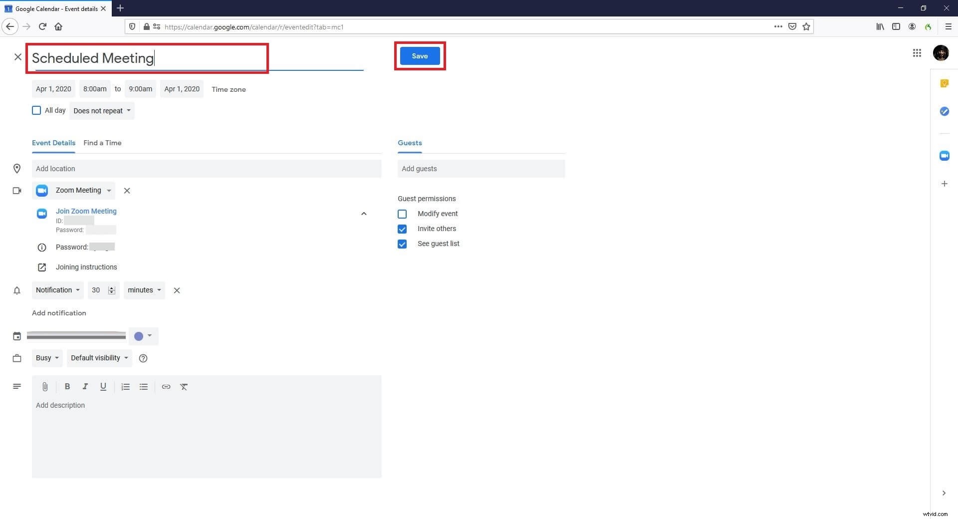Uncheck the Invite others permission
958x519 pixels.
(x=402, y=229)
